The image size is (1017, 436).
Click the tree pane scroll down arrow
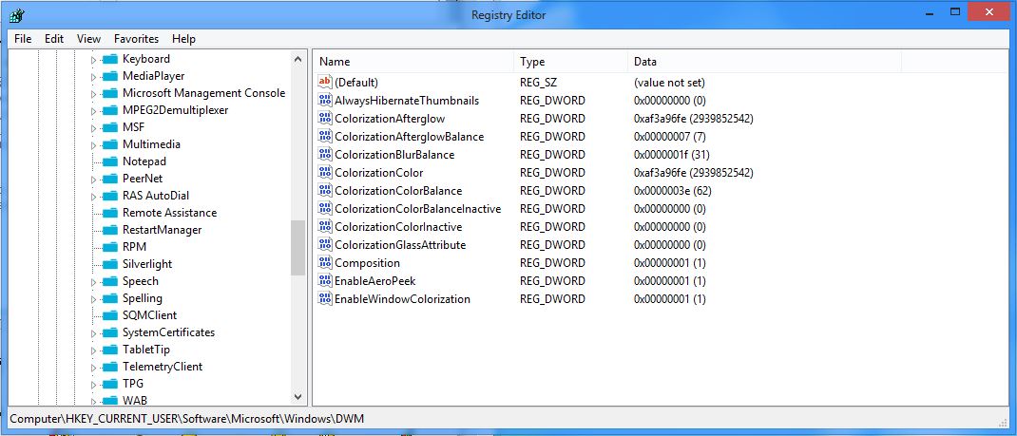pos(297,396)
